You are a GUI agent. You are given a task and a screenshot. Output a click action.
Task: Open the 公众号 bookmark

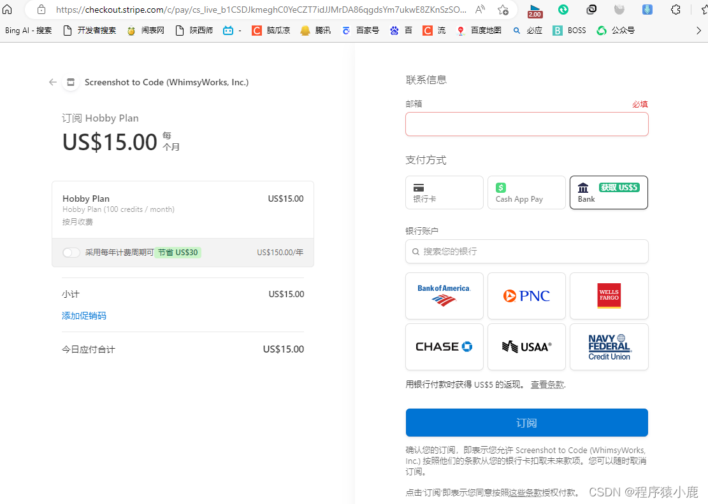point(616,30)
